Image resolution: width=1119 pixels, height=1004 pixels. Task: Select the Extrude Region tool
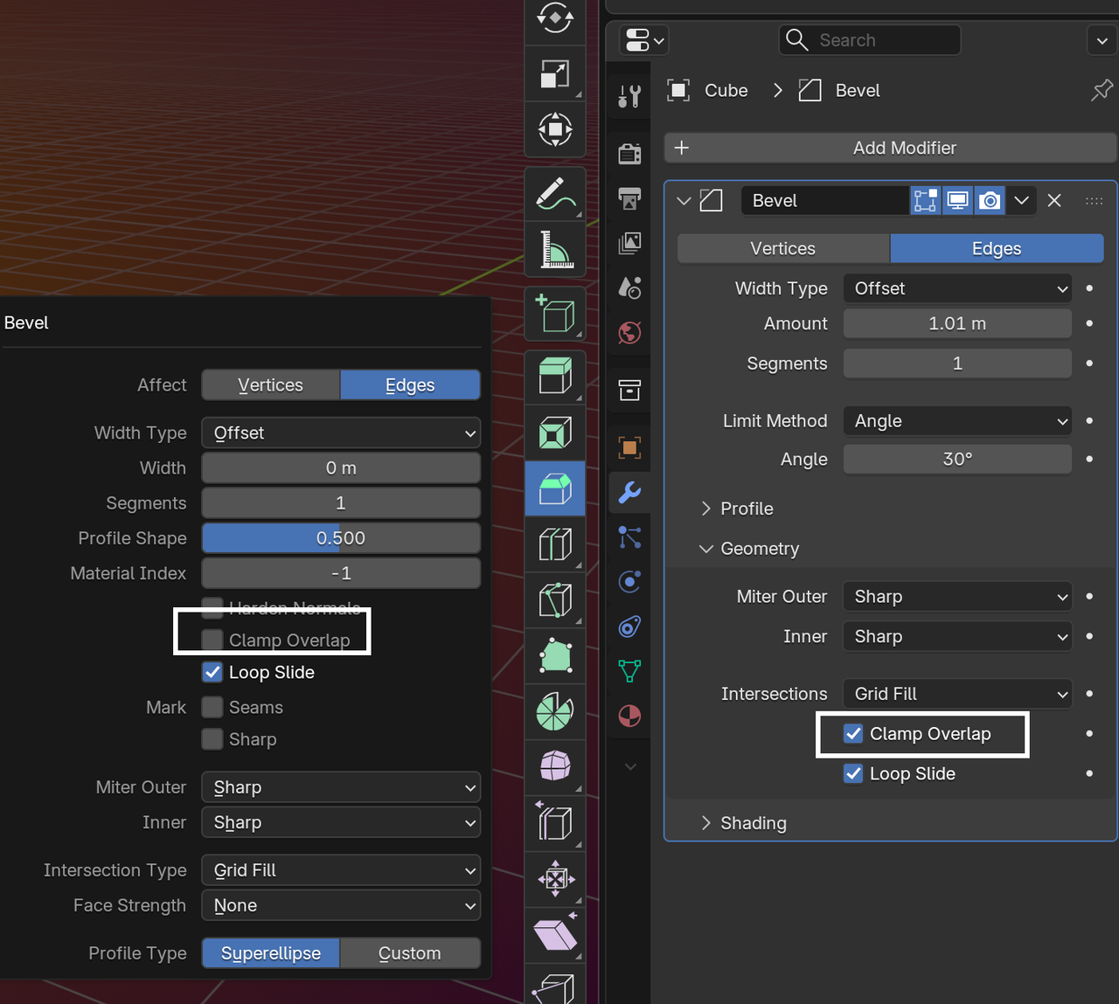(555, 376)
